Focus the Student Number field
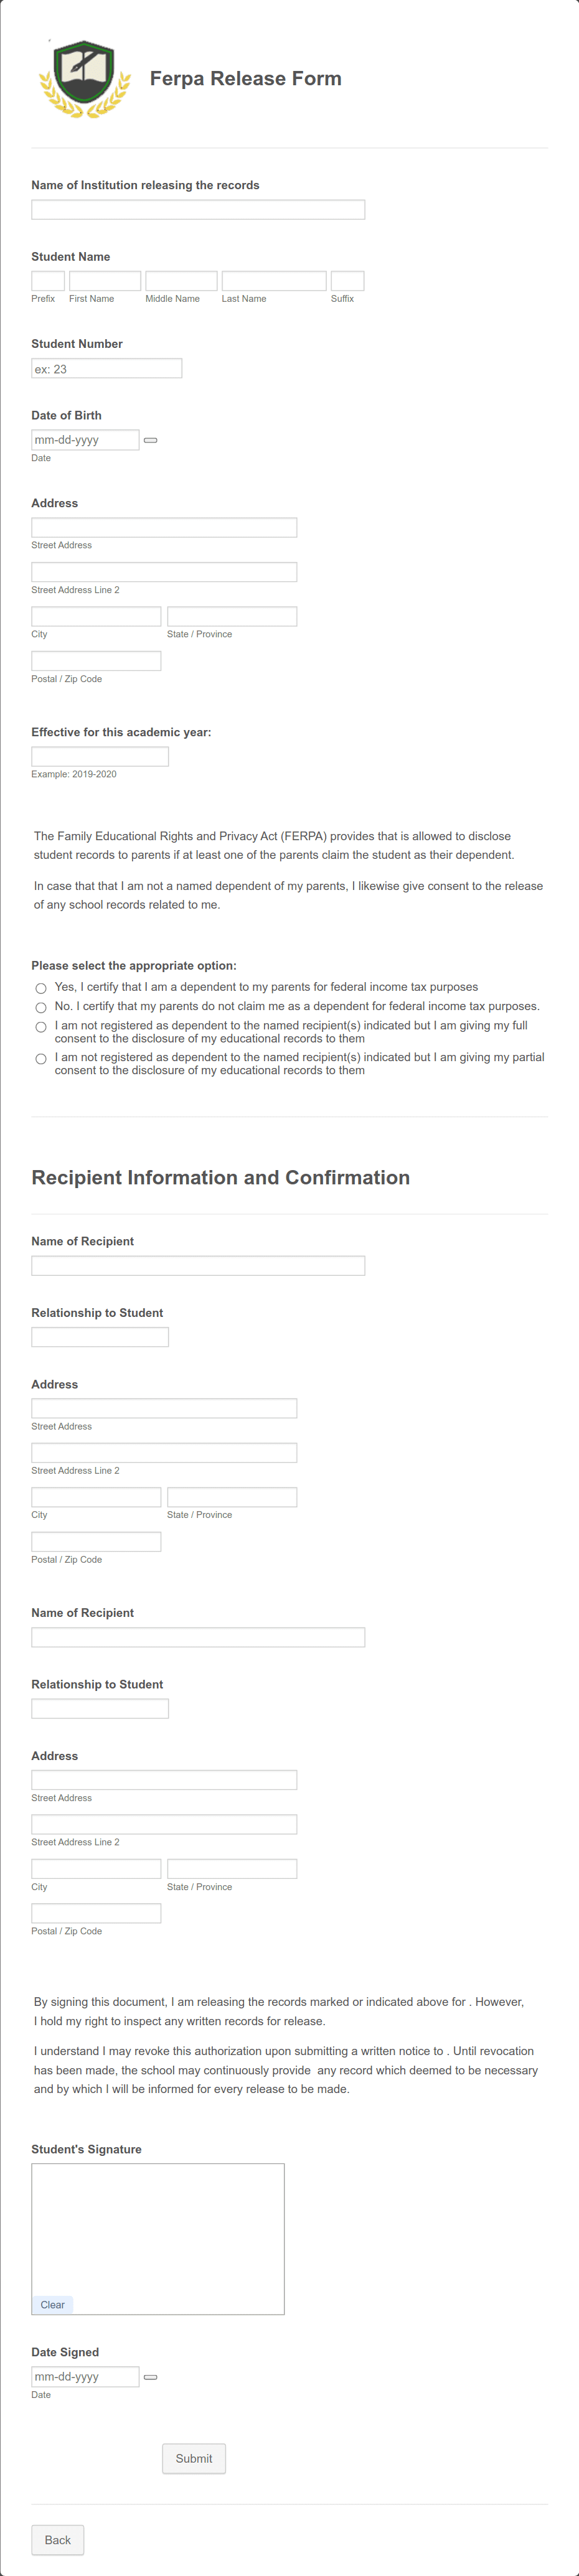This screenshot has height=2576, width=579. click(x=106, y=367)
